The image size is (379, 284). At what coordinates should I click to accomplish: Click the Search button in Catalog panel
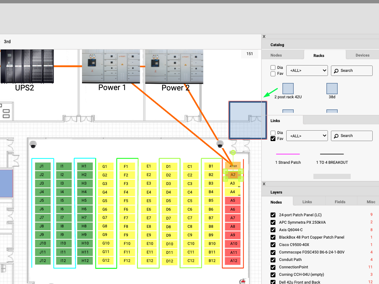351,70
